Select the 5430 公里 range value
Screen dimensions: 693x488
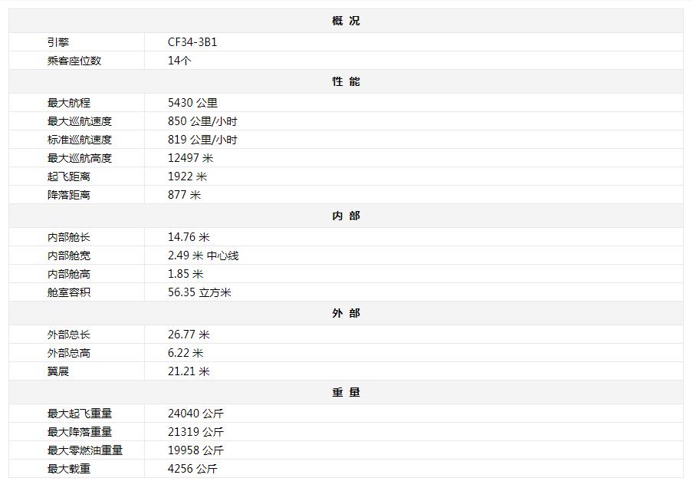coord(192,103)
